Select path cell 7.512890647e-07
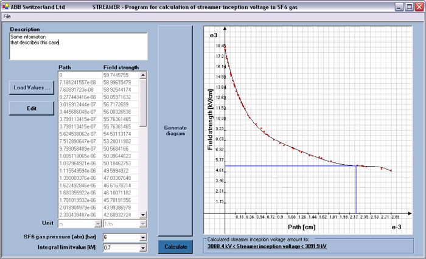 pyautogui.click(x=80, y=142)
